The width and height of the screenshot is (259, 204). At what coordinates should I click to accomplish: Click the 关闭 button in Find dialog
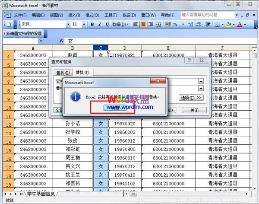tap(194, 110)
